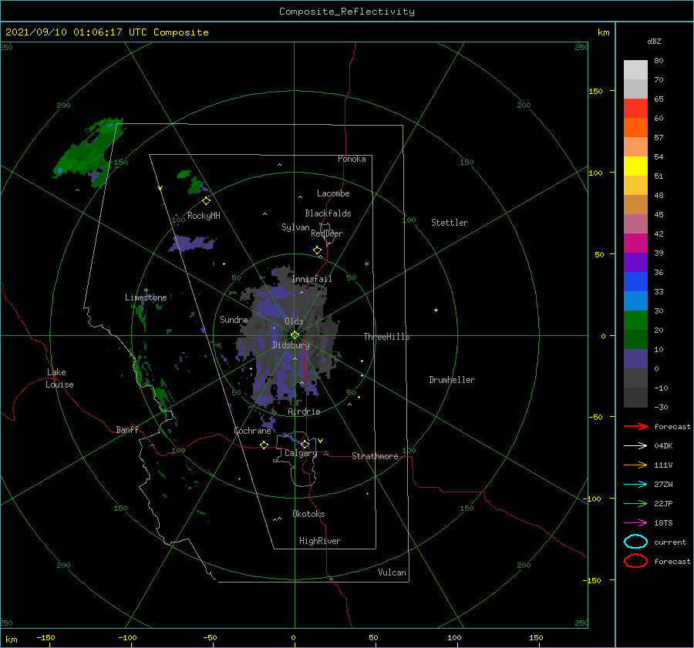Click the HighRiver label

coord(320,541)
